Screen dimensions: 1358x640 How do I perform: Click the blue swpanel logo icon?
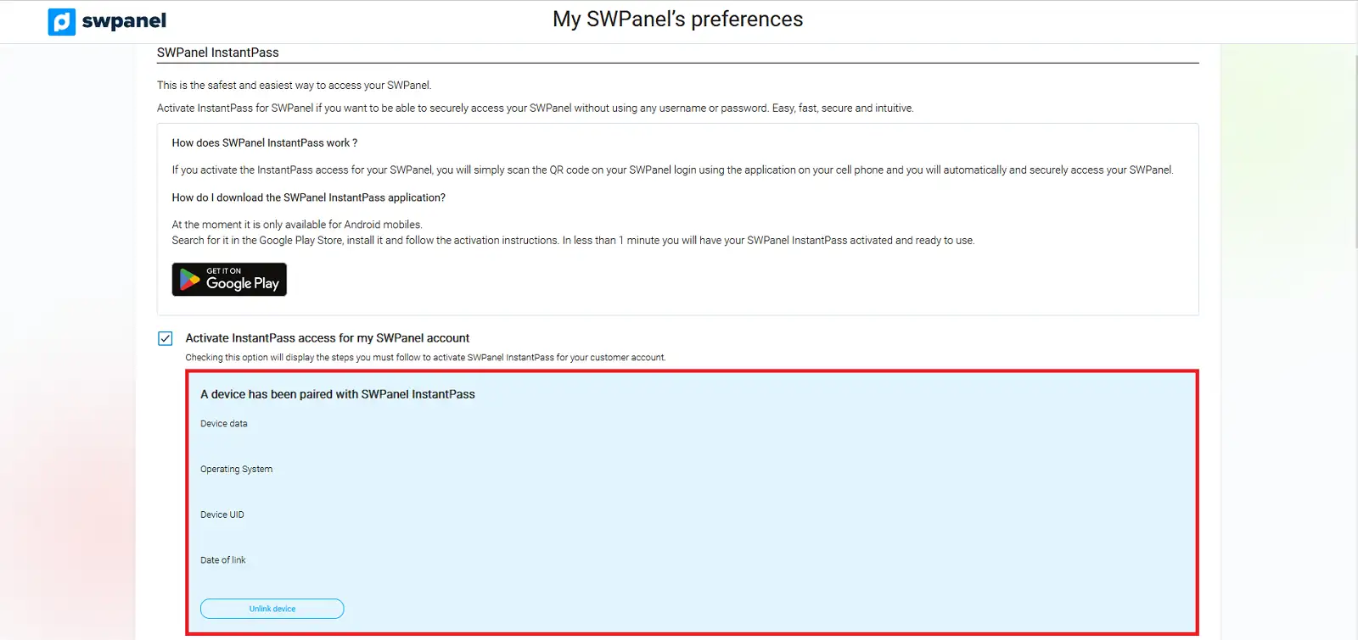coord(62,21)
